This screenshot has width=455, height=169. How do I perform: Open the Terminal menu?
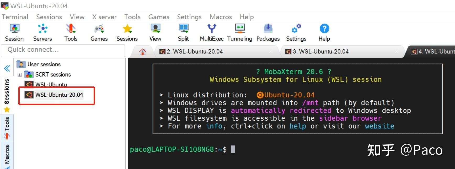tap(15, 17)
